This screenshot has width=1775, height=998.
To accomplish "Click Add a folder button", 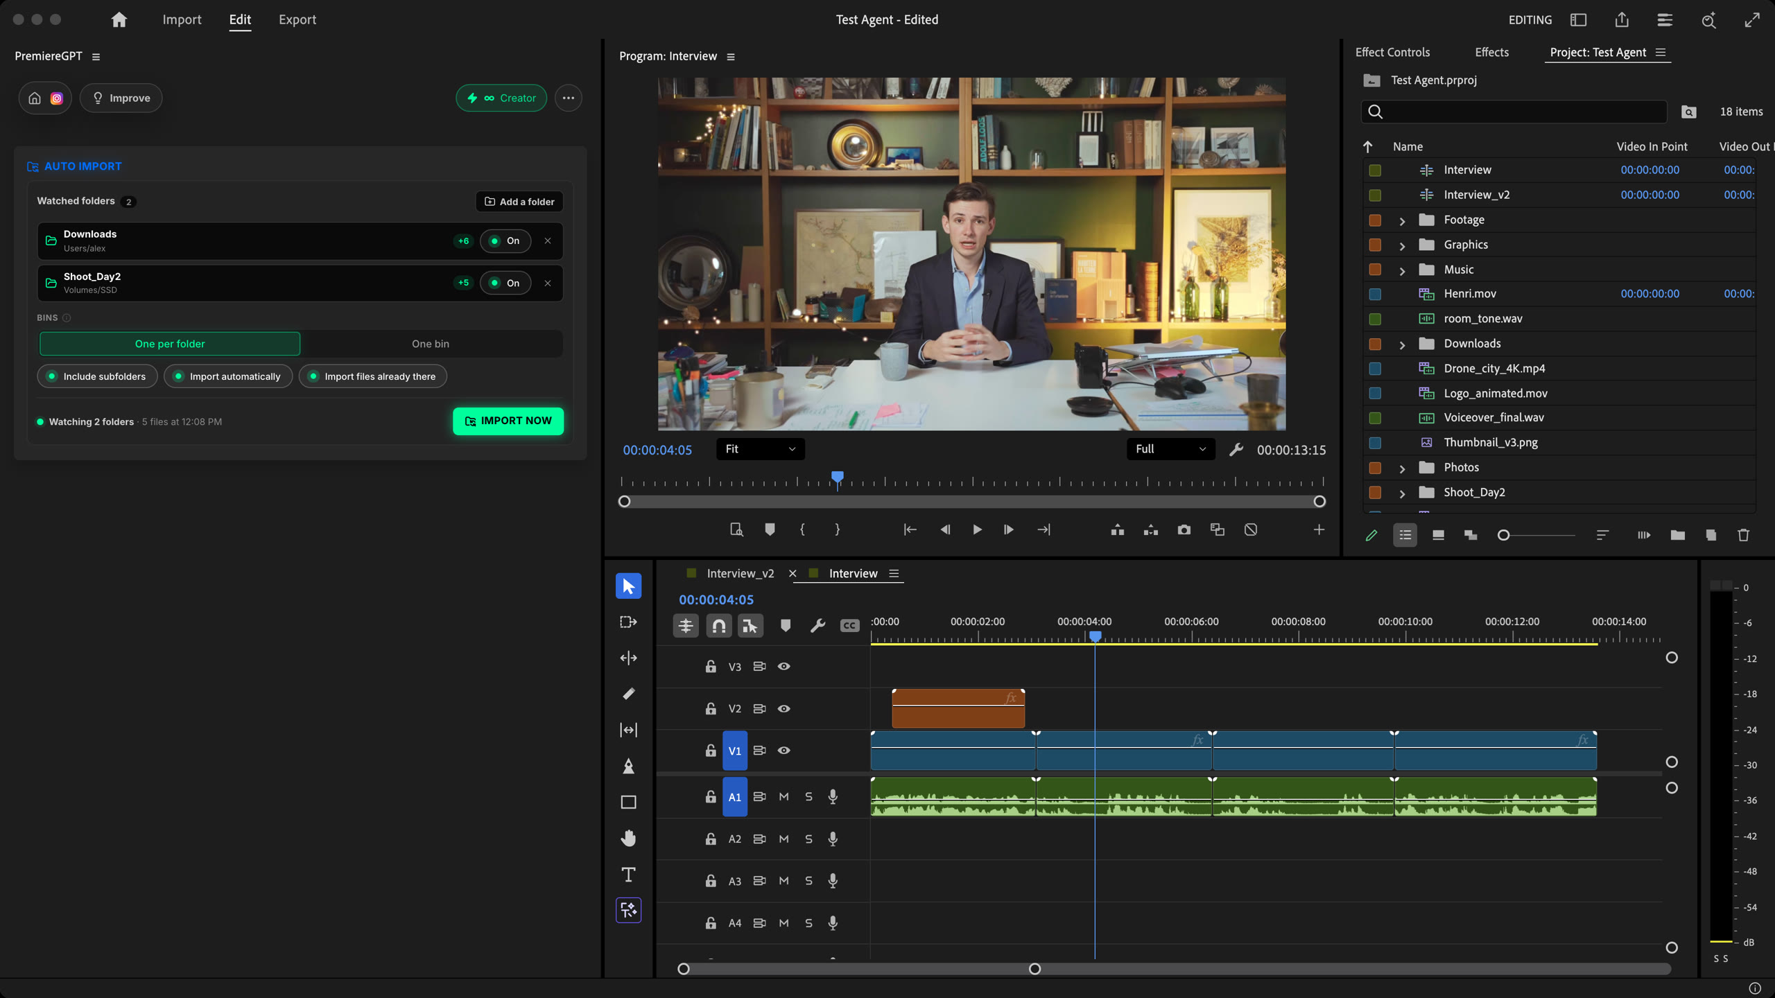I will point(519,201).
